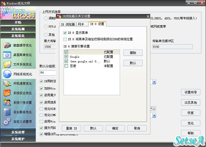Toggle the 加快Windows checkbox in main window

point(41,88)
